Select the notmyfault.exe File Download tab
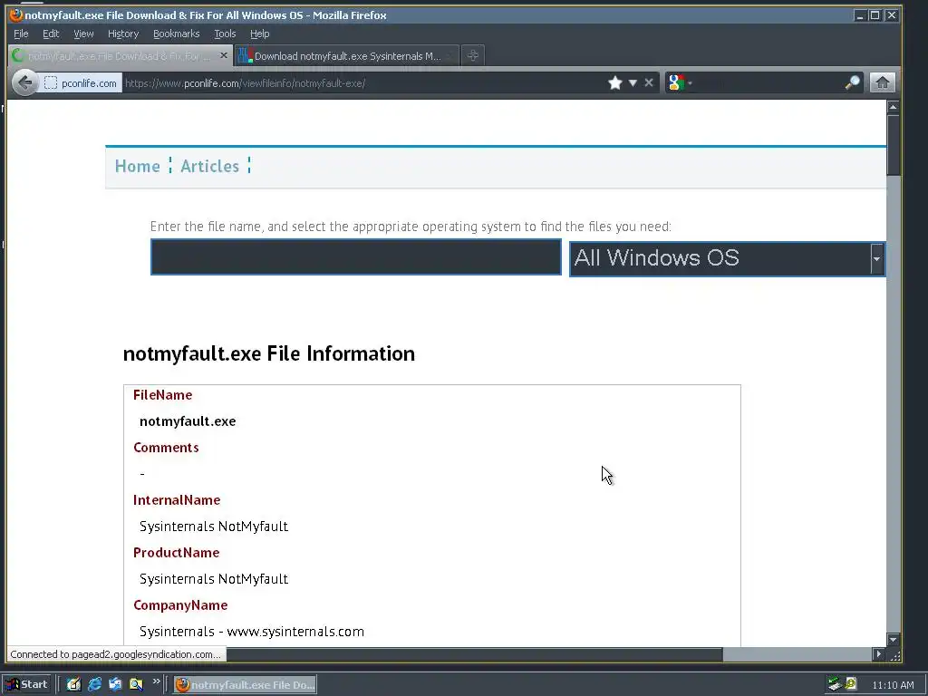This screenshot has width=928, height=696. [x=119, y=56]
